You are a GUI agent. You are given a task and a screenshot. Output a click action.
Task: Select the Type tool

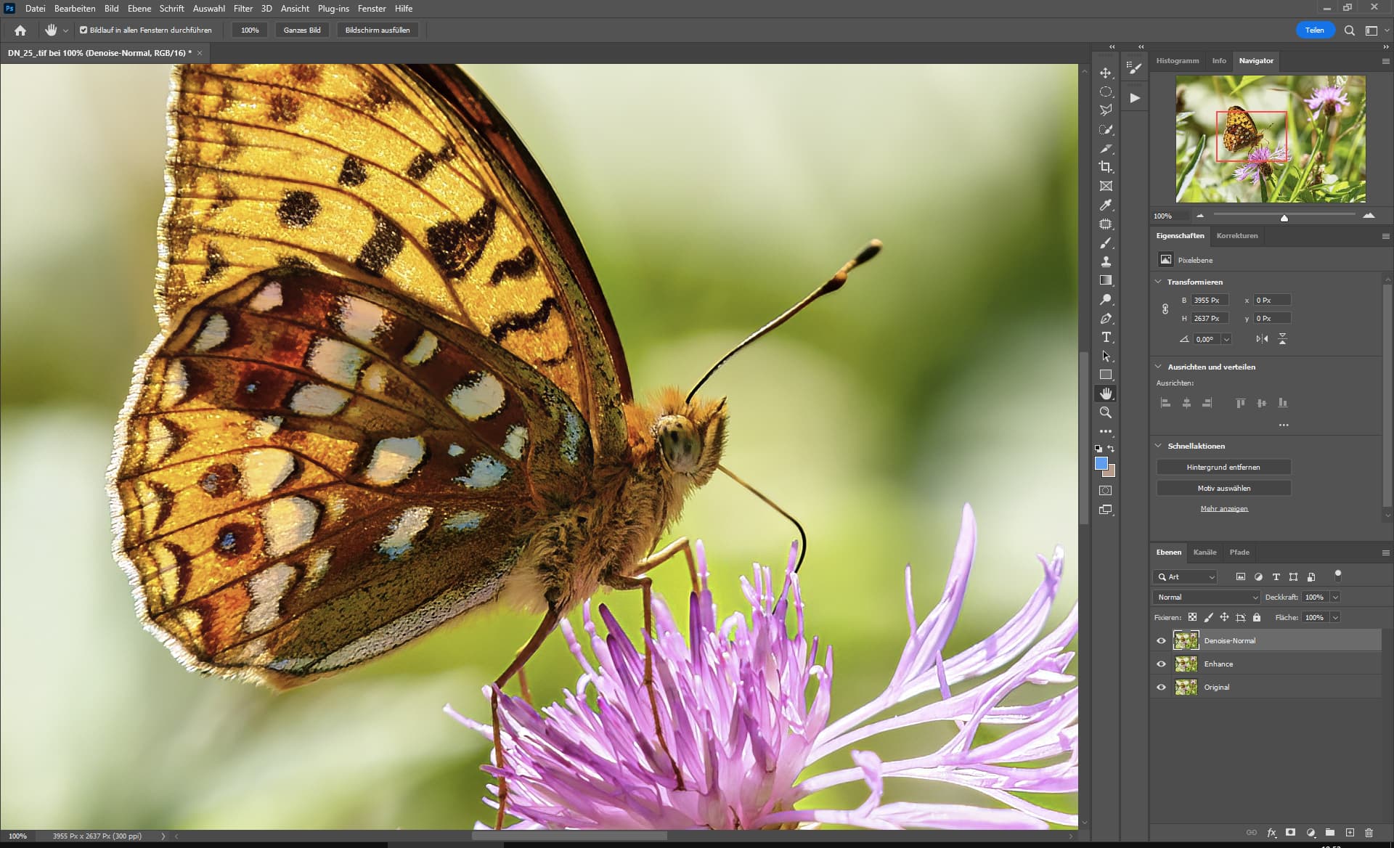tap(1106, 337)
